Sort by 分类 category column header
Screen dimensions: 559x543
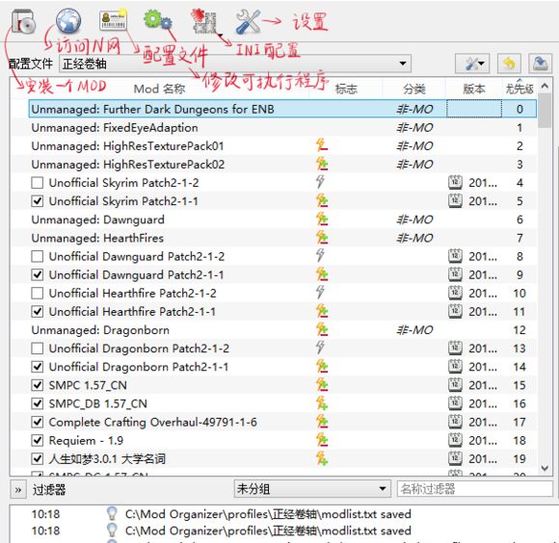[414, 89]
